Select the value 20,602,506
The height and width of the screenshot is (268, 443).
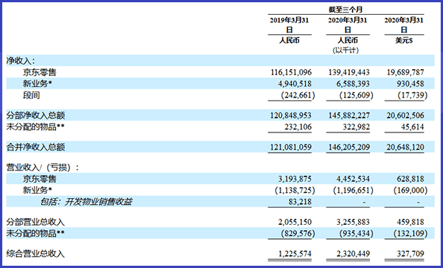[406, 115]
